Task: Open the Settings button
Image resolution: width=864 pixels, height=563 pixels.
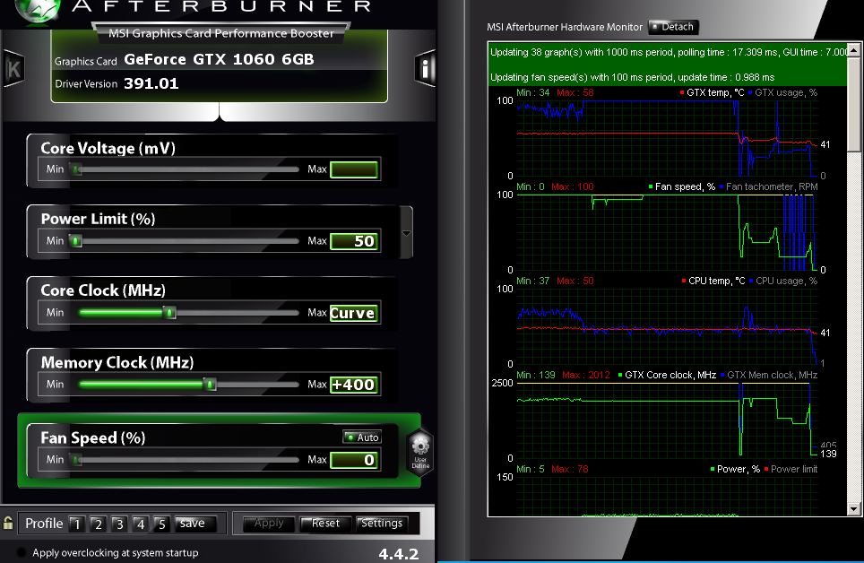Action: point(382,524)
